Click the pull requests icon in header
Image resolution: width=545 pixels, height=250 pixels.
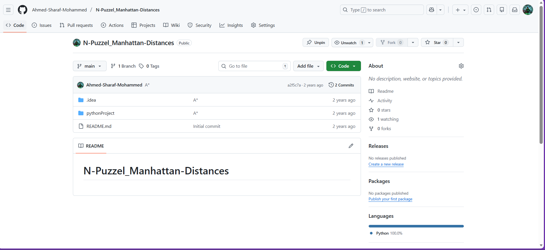click(x=489, y=10)
